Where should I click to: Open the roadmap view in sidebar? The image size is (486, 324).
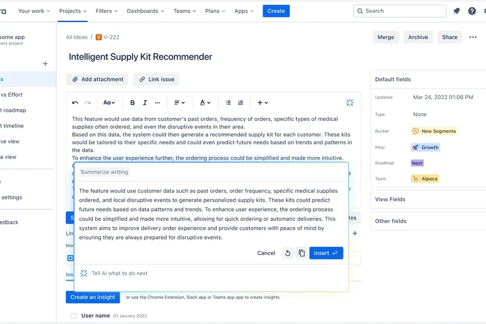click(x=27, y=110)
